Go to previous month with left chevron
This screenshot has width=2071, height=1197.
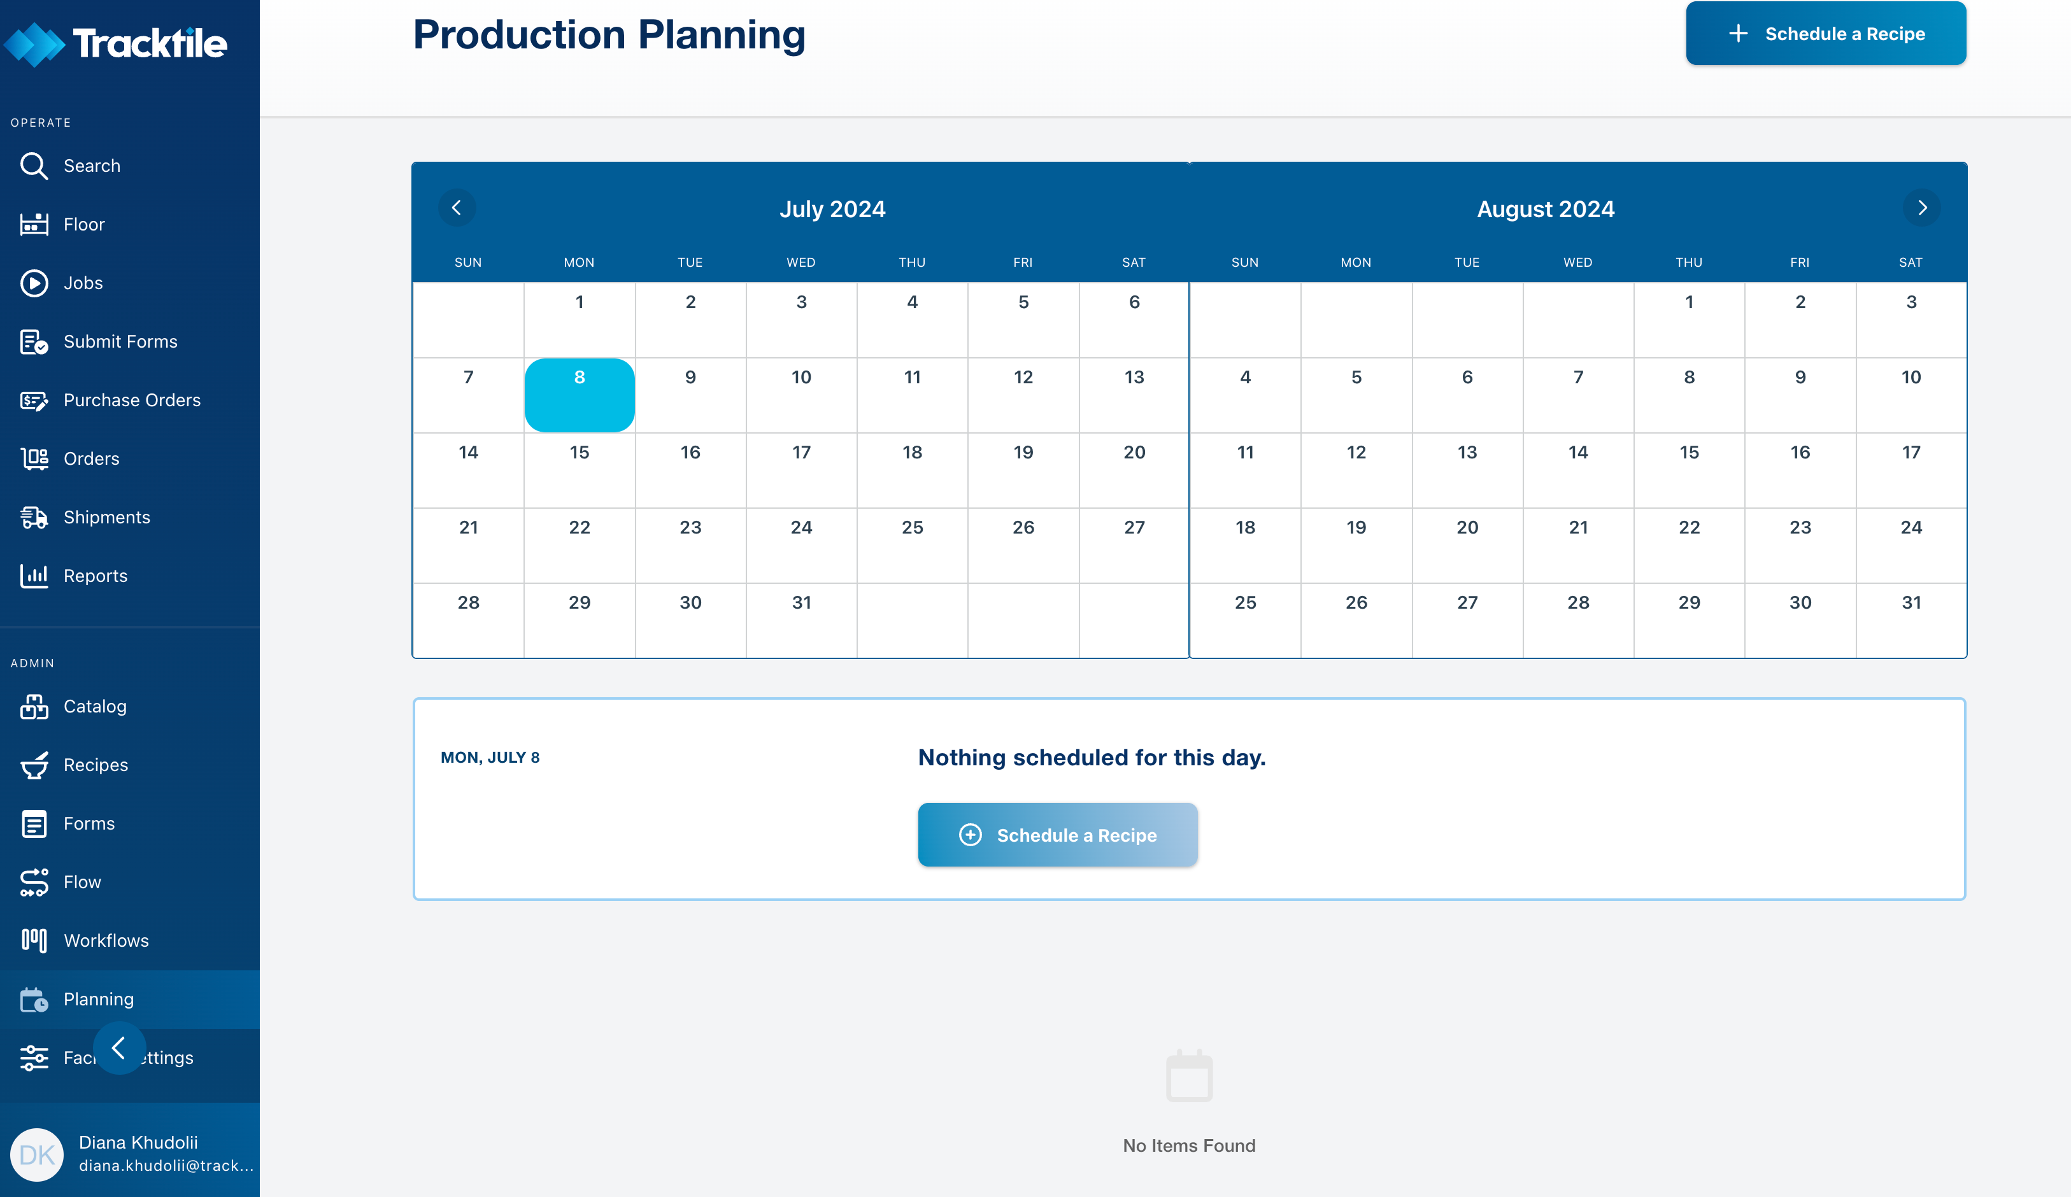456,208
